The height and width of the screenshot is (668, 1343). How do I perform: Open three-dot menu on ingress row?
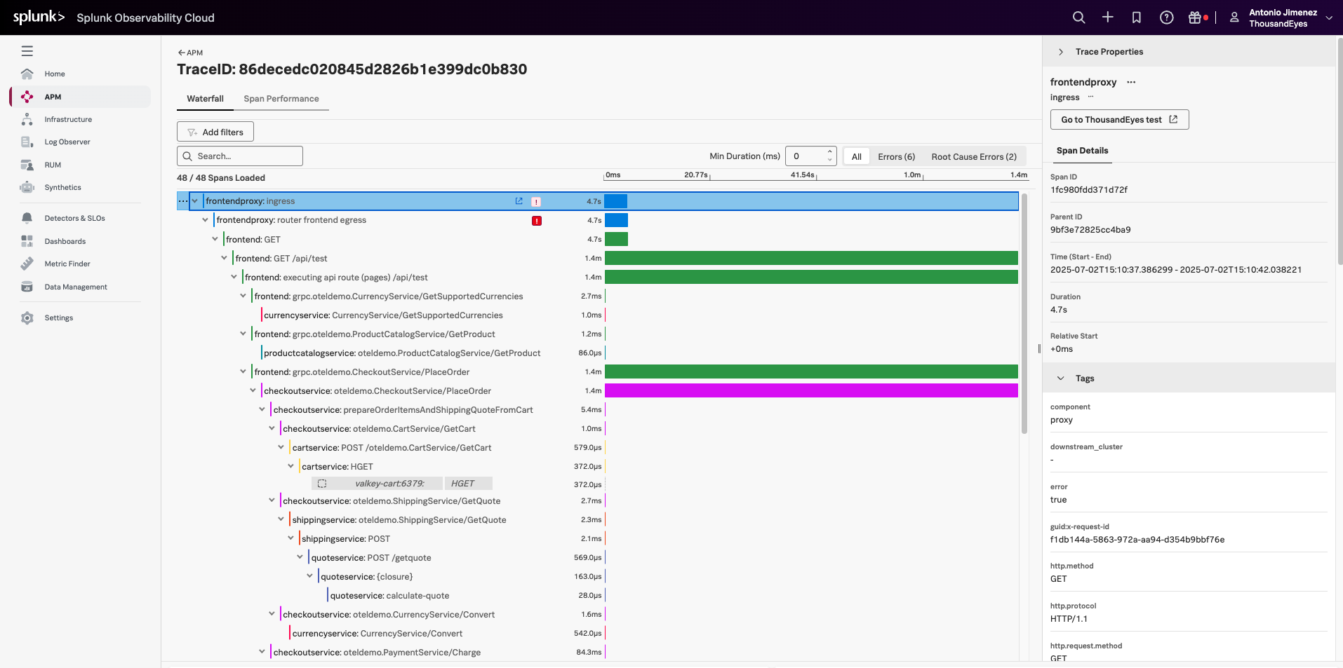click(x=183, y=201)
